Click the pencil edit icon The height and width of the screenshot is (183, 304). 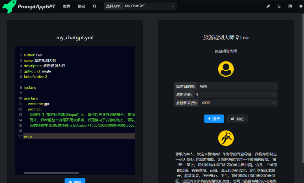pyautogui.click(x=268, y=6)
